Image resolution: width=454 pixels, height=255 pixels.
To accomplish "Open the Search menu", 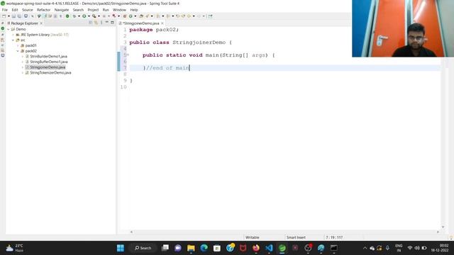I will point(78,10).
